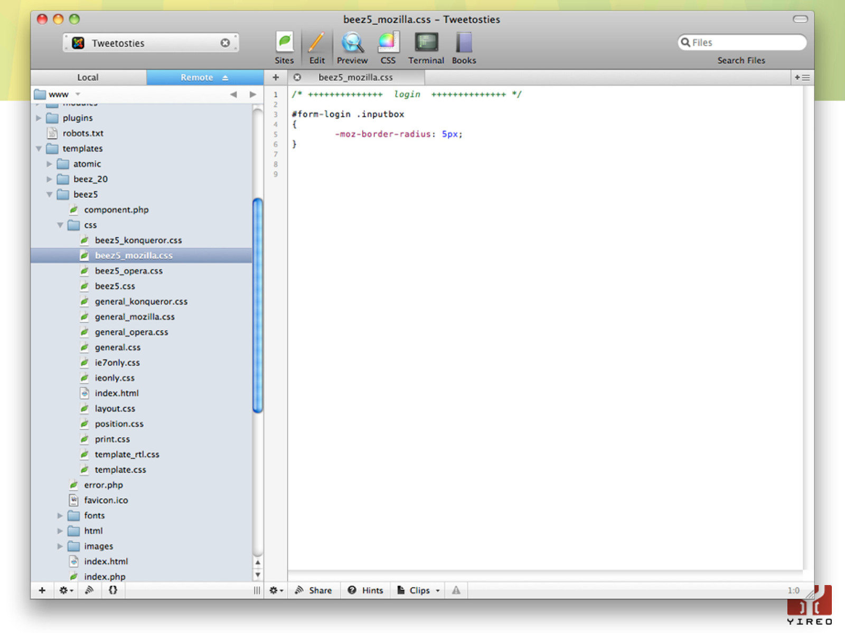Eject the Remote connection
845x633 pixels.
tap(226, 78)
